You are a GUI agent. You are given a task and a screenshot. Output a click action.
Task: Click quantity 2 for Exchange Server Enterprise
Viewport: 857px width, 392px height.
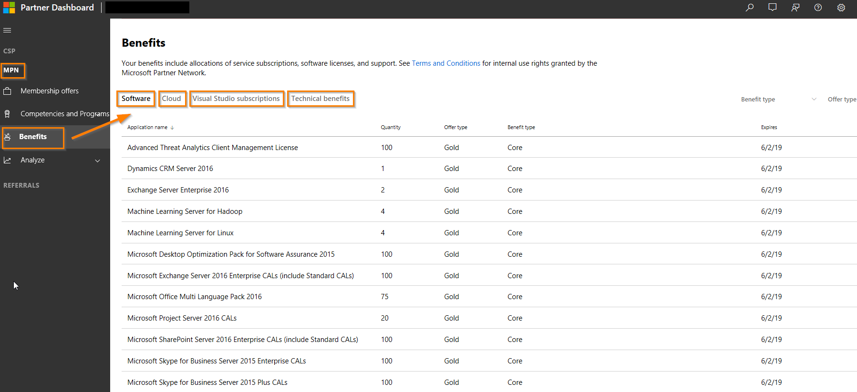[x=383, y=190]
